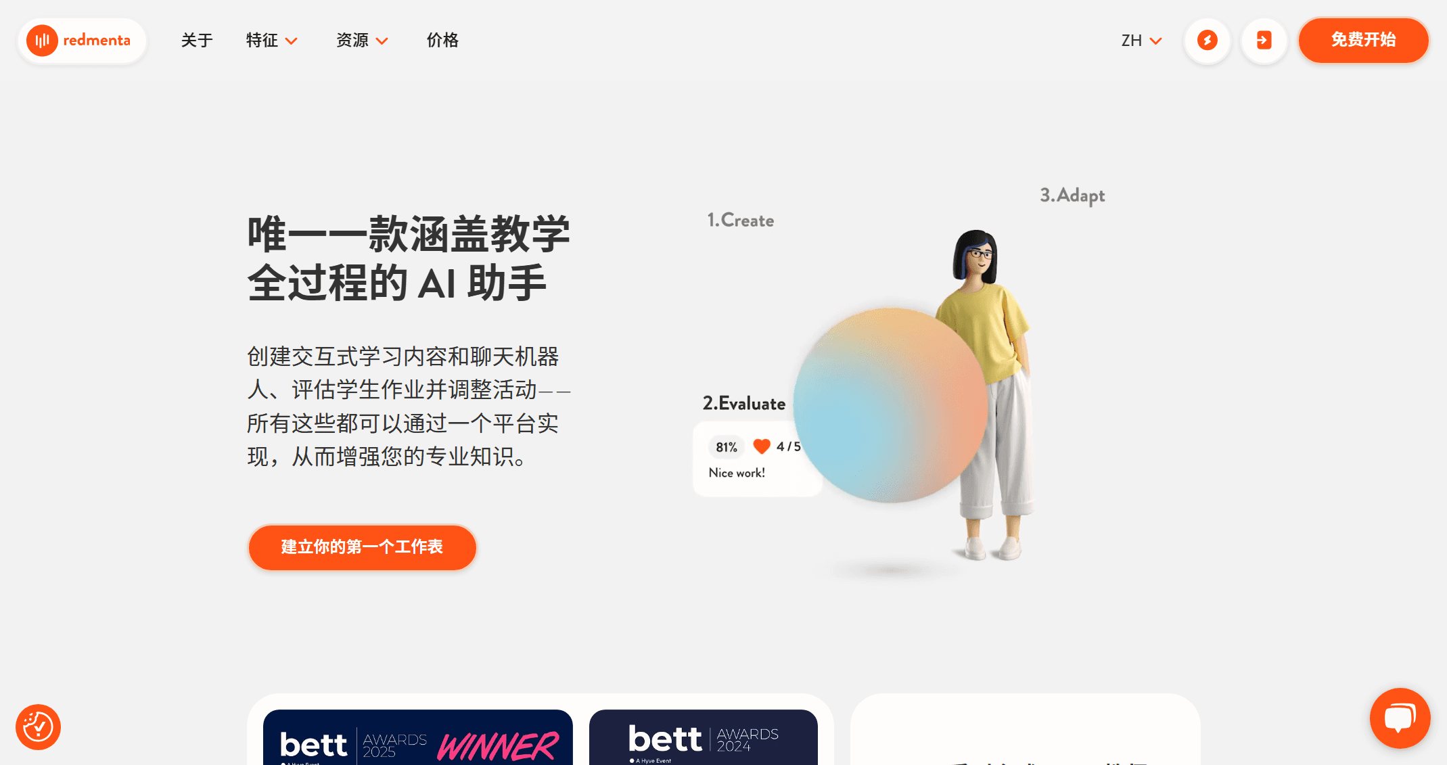Click the 81% score badge
Screen dimensions: 1447x765
[x=727, y=447]
